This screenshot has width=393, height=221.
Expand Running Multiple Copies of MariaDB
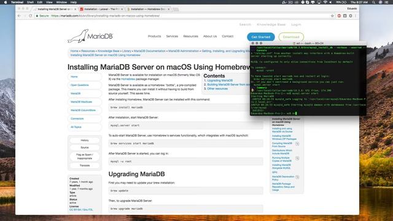297,158
